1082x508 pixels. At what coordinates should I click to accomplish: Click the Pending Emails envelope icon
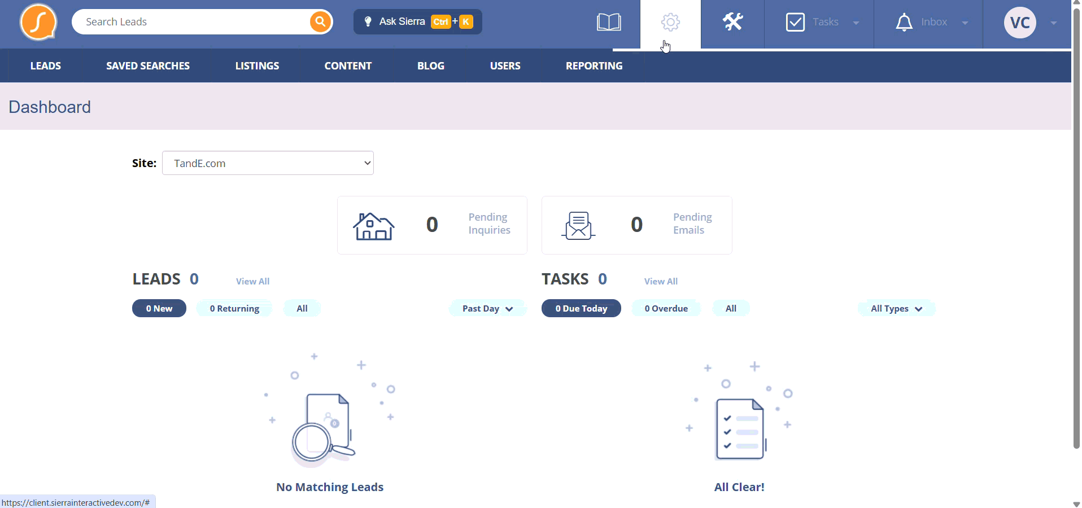click(x=578, y=226)
